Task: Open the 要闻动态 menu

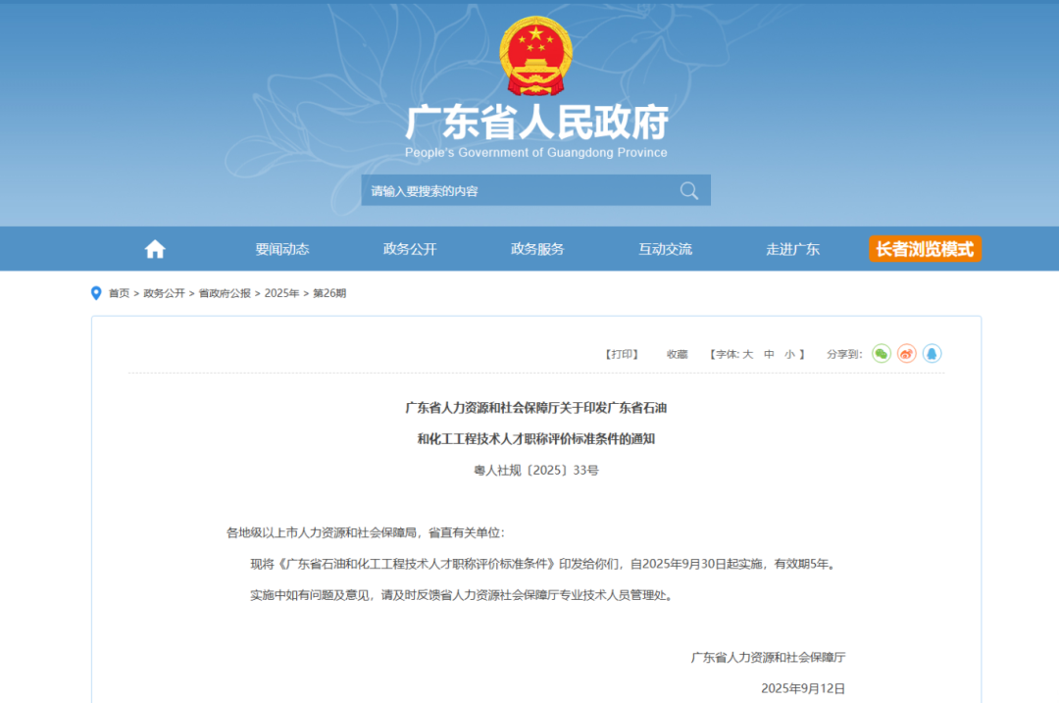Action: (280, 248)
